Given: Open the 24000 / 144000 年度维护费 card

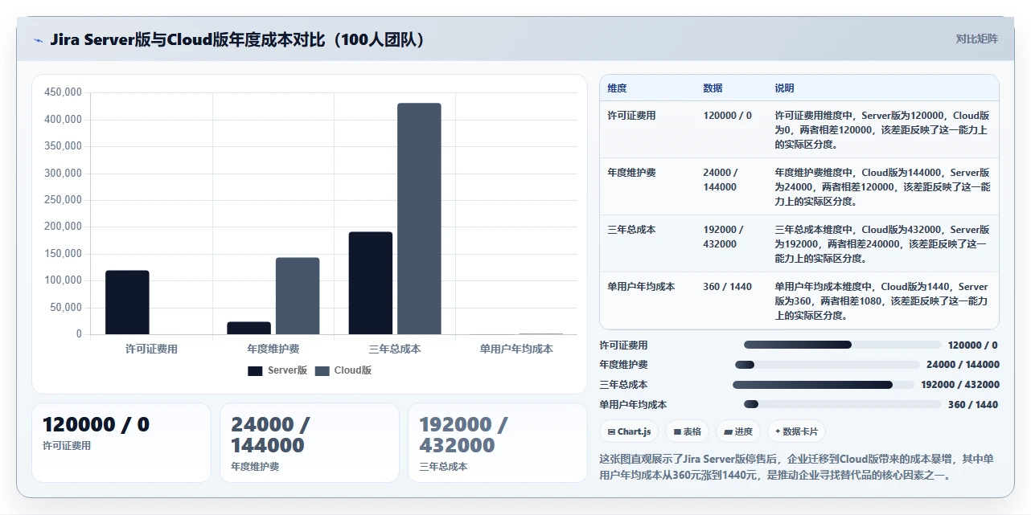Looking at the screenshot, I should pos(310,443).
